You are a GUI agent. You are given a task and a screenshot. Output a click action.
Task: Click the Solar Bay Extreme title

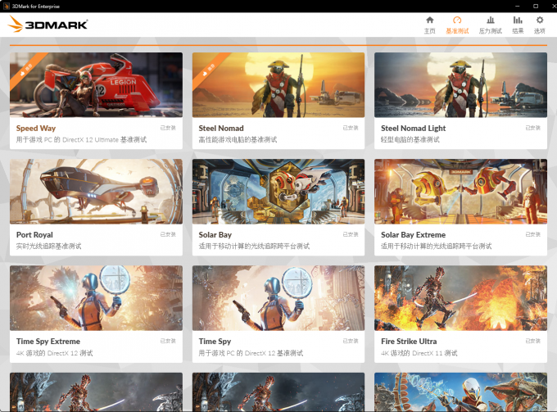(413, 235)
